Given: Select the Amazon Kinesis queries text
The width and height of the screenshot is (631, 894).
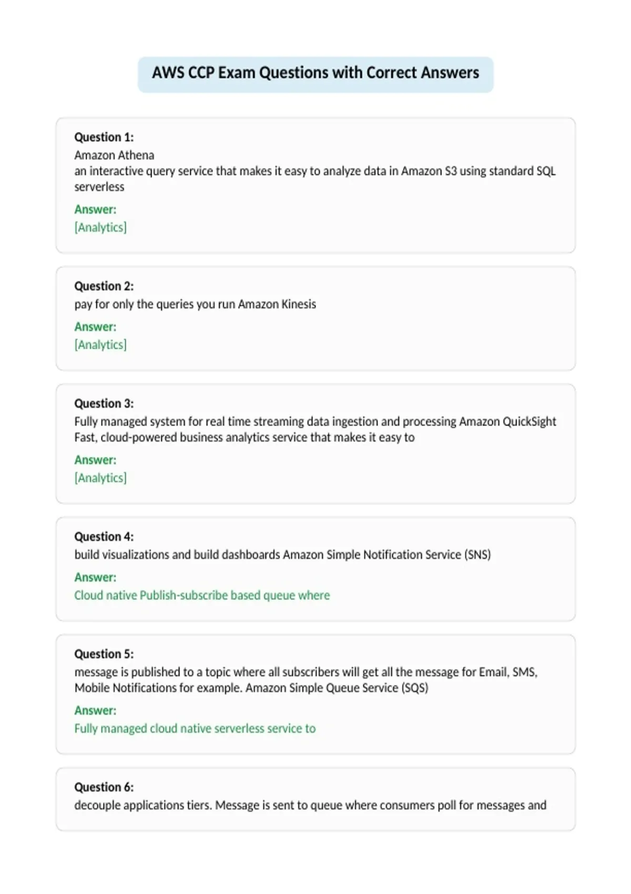Looking at the screenshot, I should pos(195,304).
